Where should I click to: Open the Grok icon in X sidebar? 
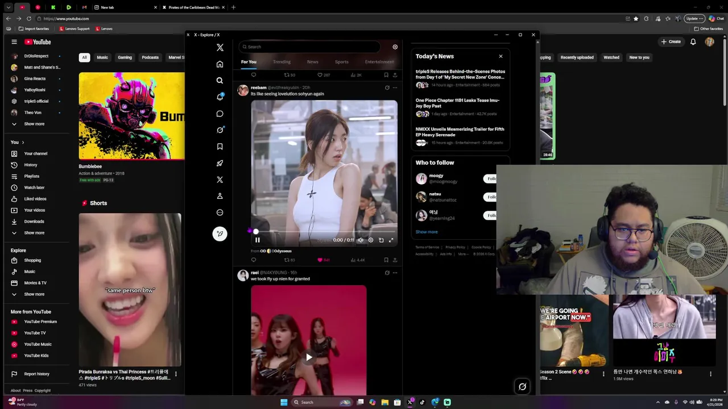pos(220,130)
